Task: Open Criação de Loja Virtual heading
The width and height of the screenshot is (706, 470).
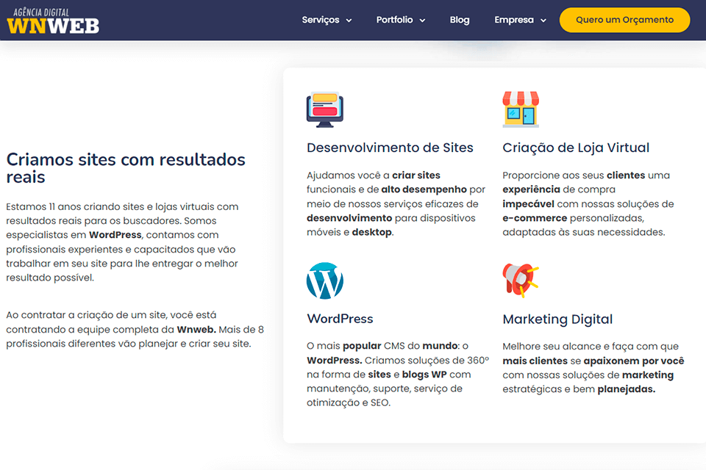Action: (x=576, y=148)
